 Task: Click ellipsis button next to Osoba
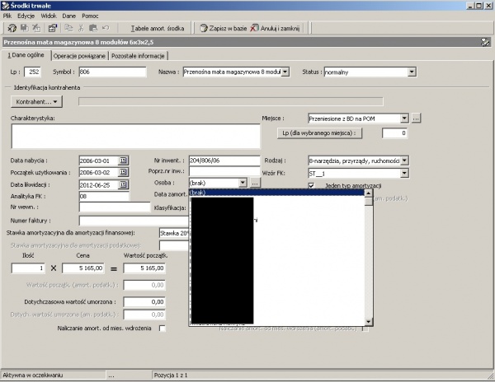pyautogui.click(x=255, y=183)
